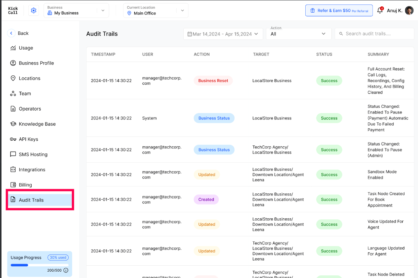The height and width of the screenshot is (278, 418).
Task: Open the Mar 14,2024 - Apr 15,2024 date picker
Action: point(223,34)
